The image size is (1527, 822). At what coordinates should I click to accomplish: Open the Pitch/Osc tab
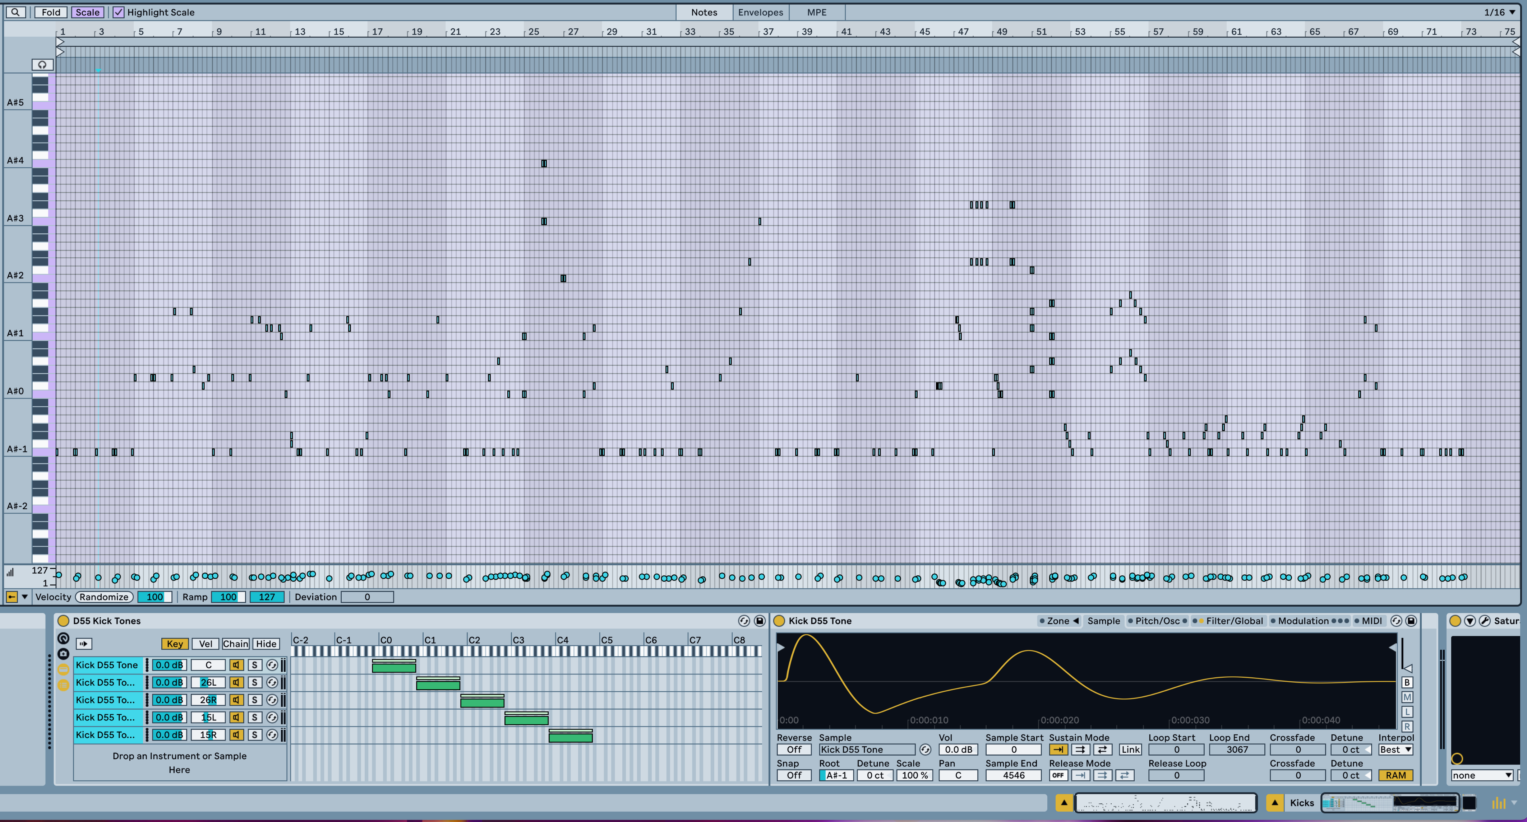(1157, 621)
